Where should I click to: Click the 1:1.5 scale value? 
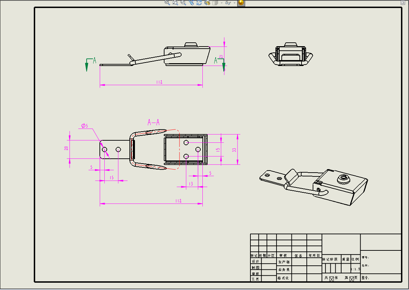[x=355, y=269]
